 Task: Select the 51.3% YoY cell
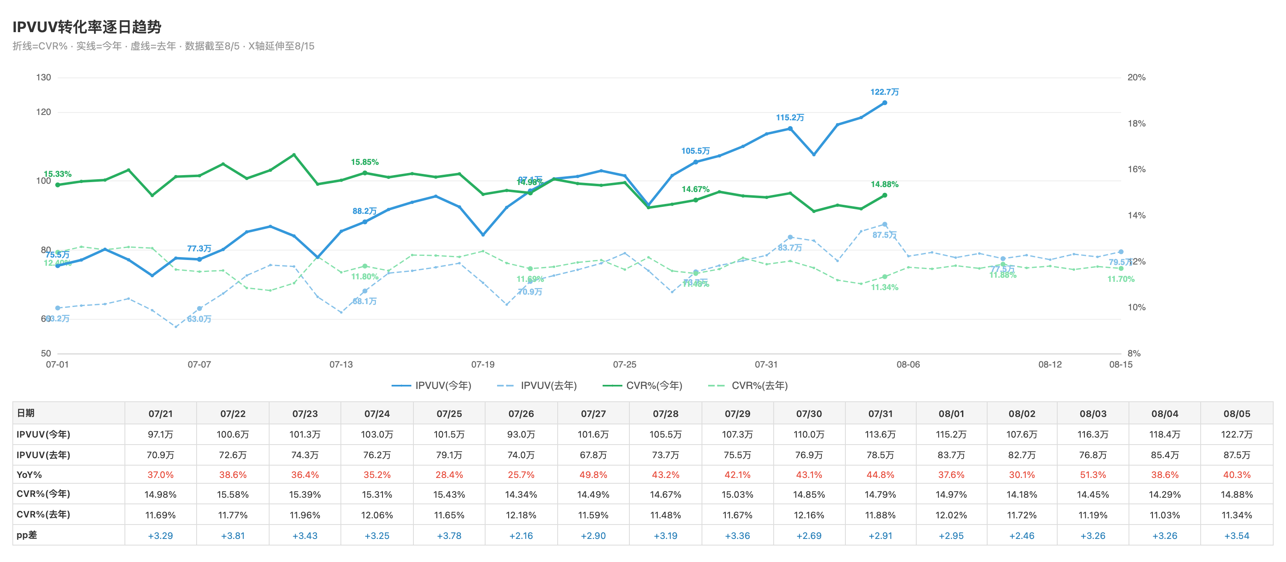(1093, 475)
